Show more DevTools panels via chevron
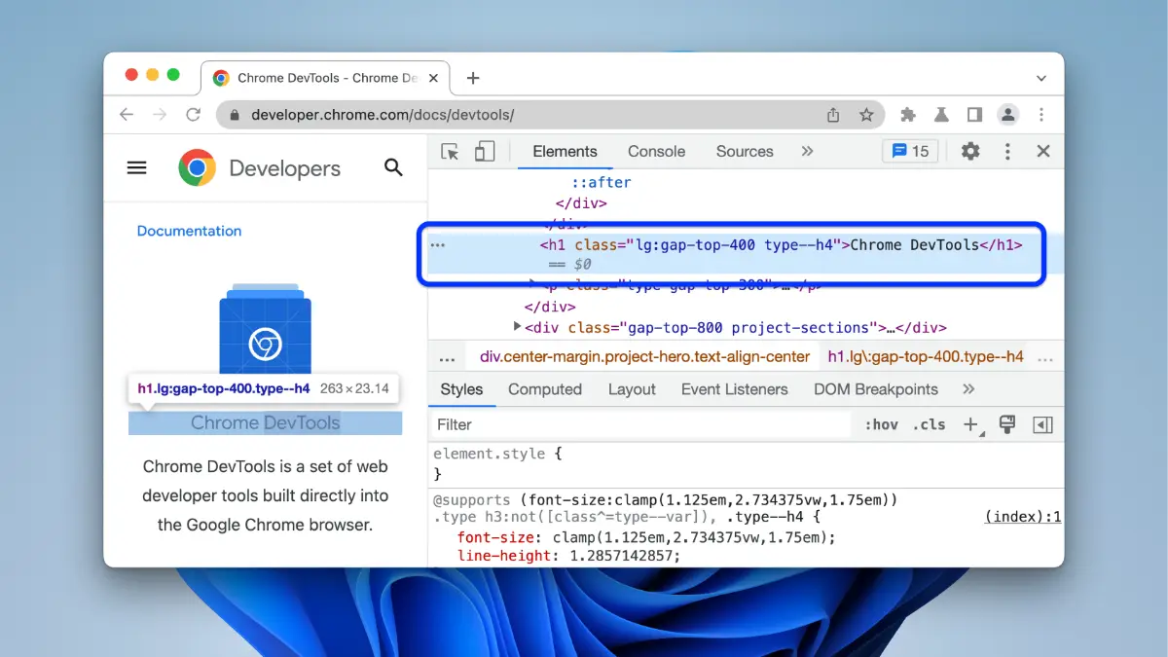This screenshot has height=657, width=1168. click(807, 151)
